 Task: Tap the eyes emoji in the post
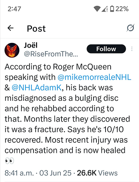9,161
